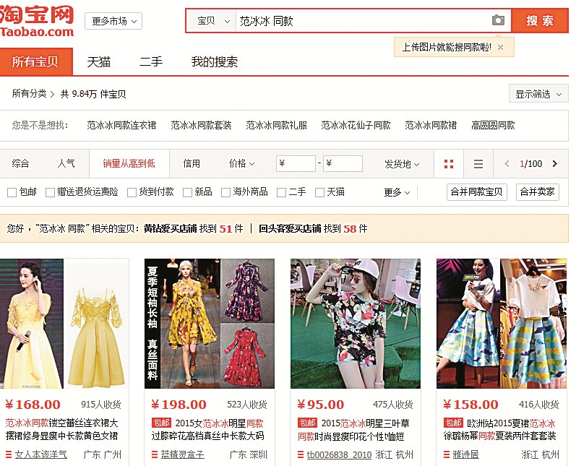
Task: Click the minimum price field
Action: pyautogui.click(x=296, y=163)
